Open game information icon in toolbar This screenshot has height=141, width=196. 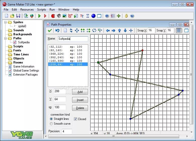tap(107, 16)
